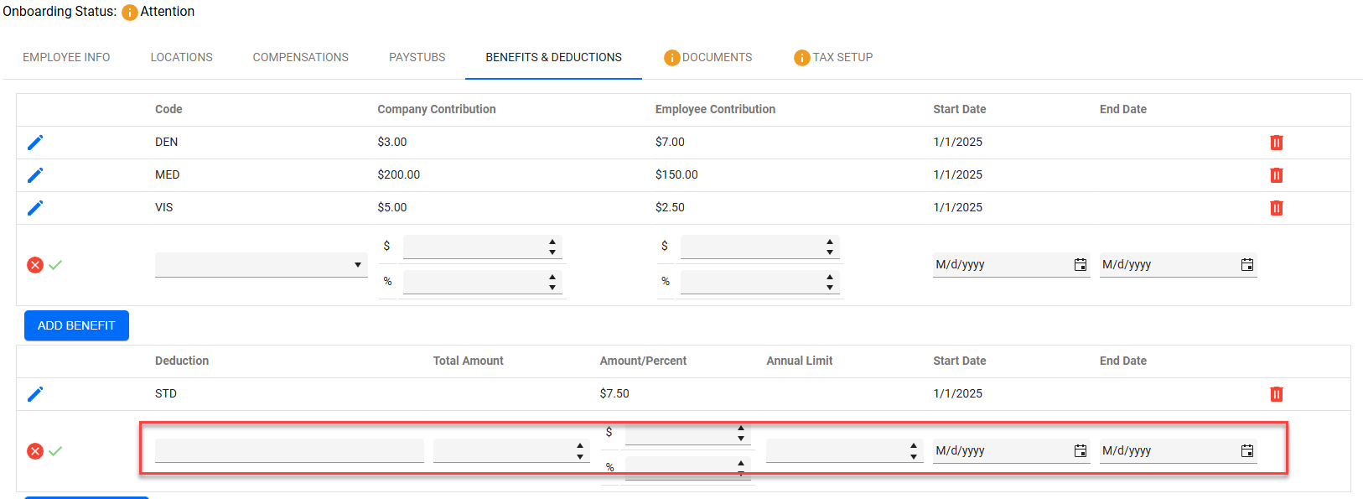Delete the STD deduction
The height and width of the screenshot is (499, 1363).
point(1277,394)
